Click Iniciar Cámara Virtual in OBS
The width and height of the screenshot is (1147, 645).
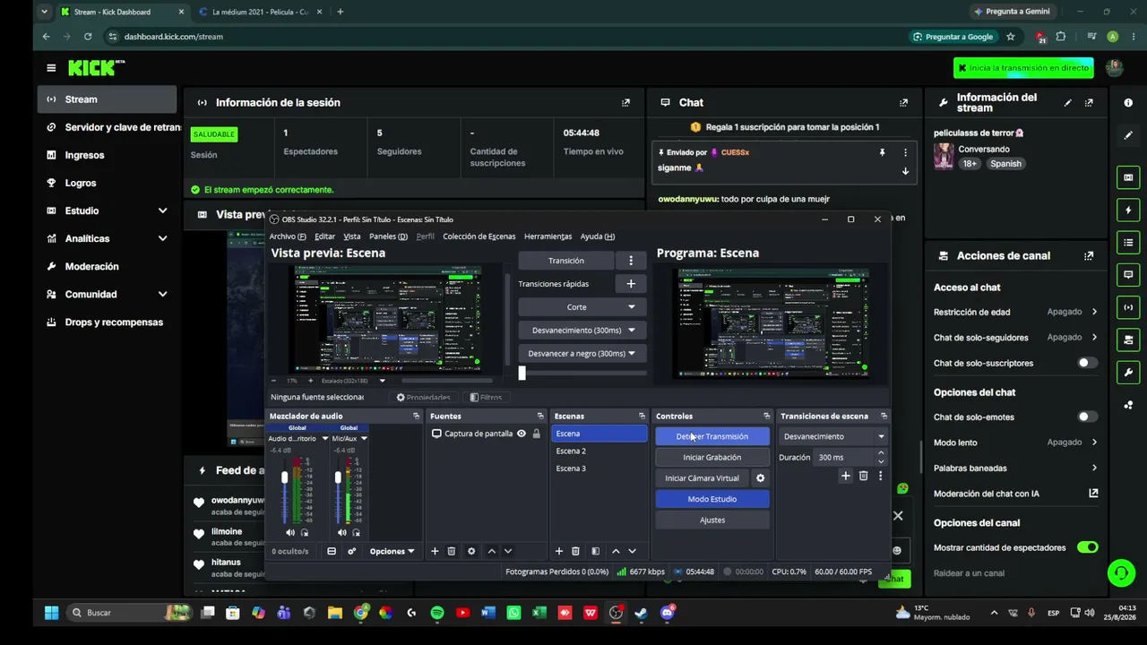click(x=703, y=478)
